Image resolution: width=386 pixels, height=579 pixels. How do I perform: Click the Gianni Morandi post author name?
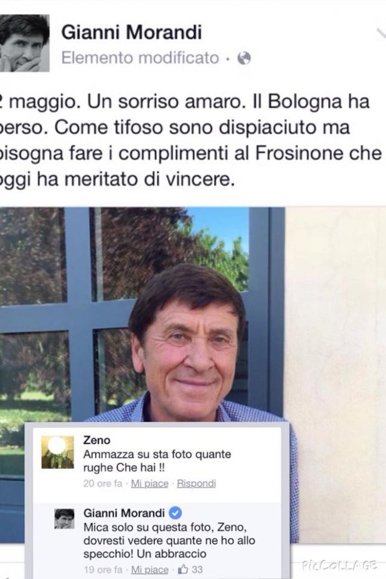tap(131, 32)
